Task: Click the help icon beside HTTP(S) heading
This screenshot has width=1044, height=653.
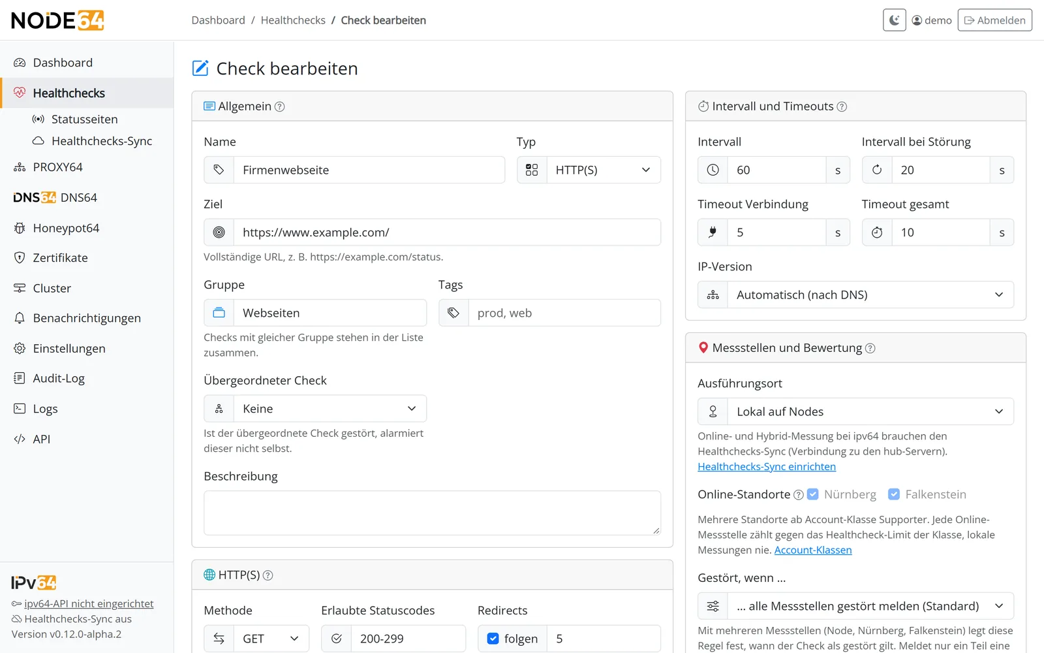Action: point(268,575)
